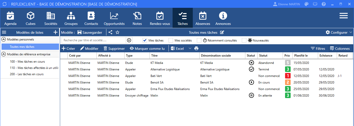The image size is (354, 126).
Task: Click the Sauvegarder button
Action: [x=90, y=32]
